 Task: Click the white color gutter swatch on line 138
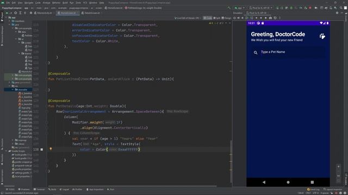[x=41, y=149]
